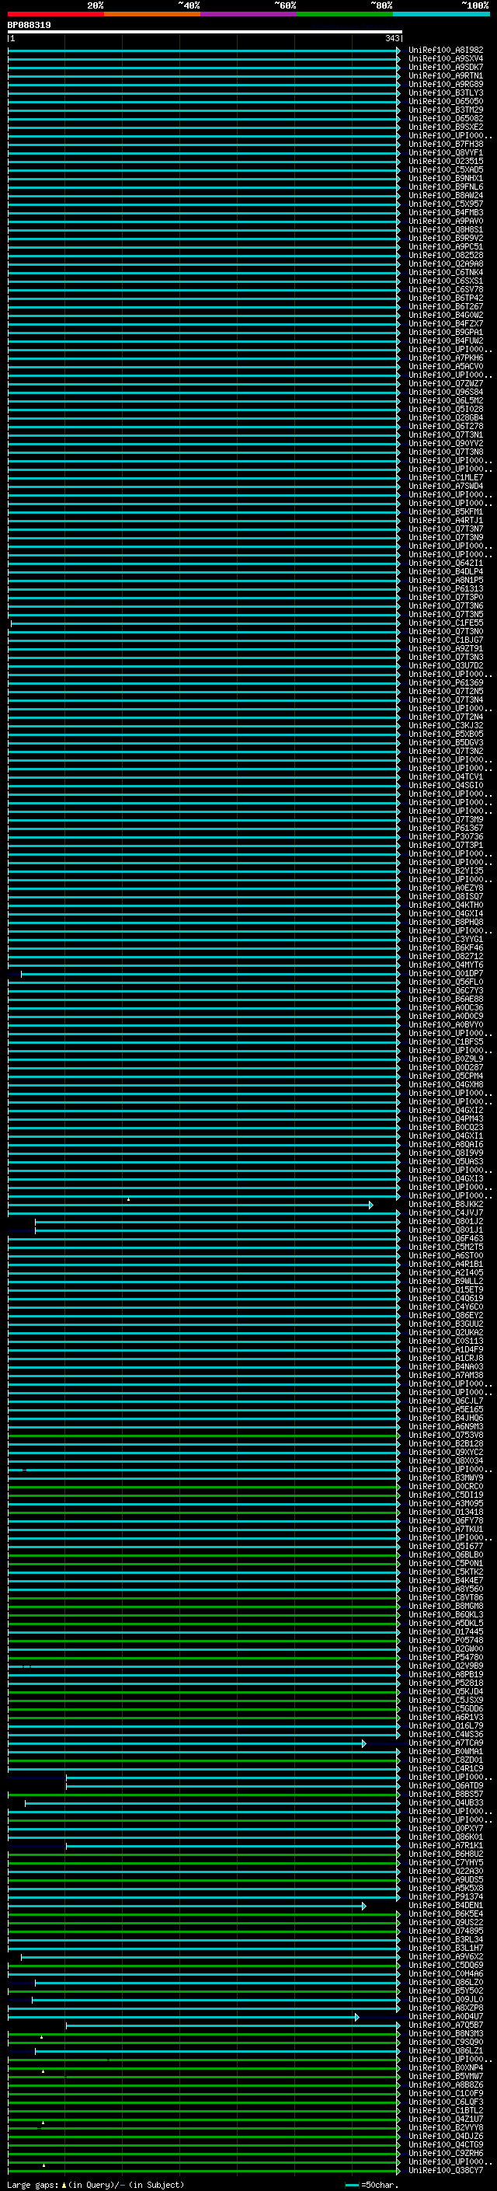Click the red 20% identity color segment

click(x=55, y=14)
